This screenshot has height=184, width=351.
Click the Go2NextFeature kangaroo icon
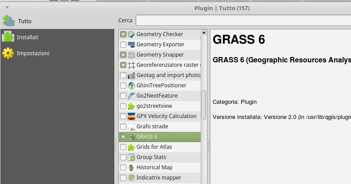click(131, 96)
